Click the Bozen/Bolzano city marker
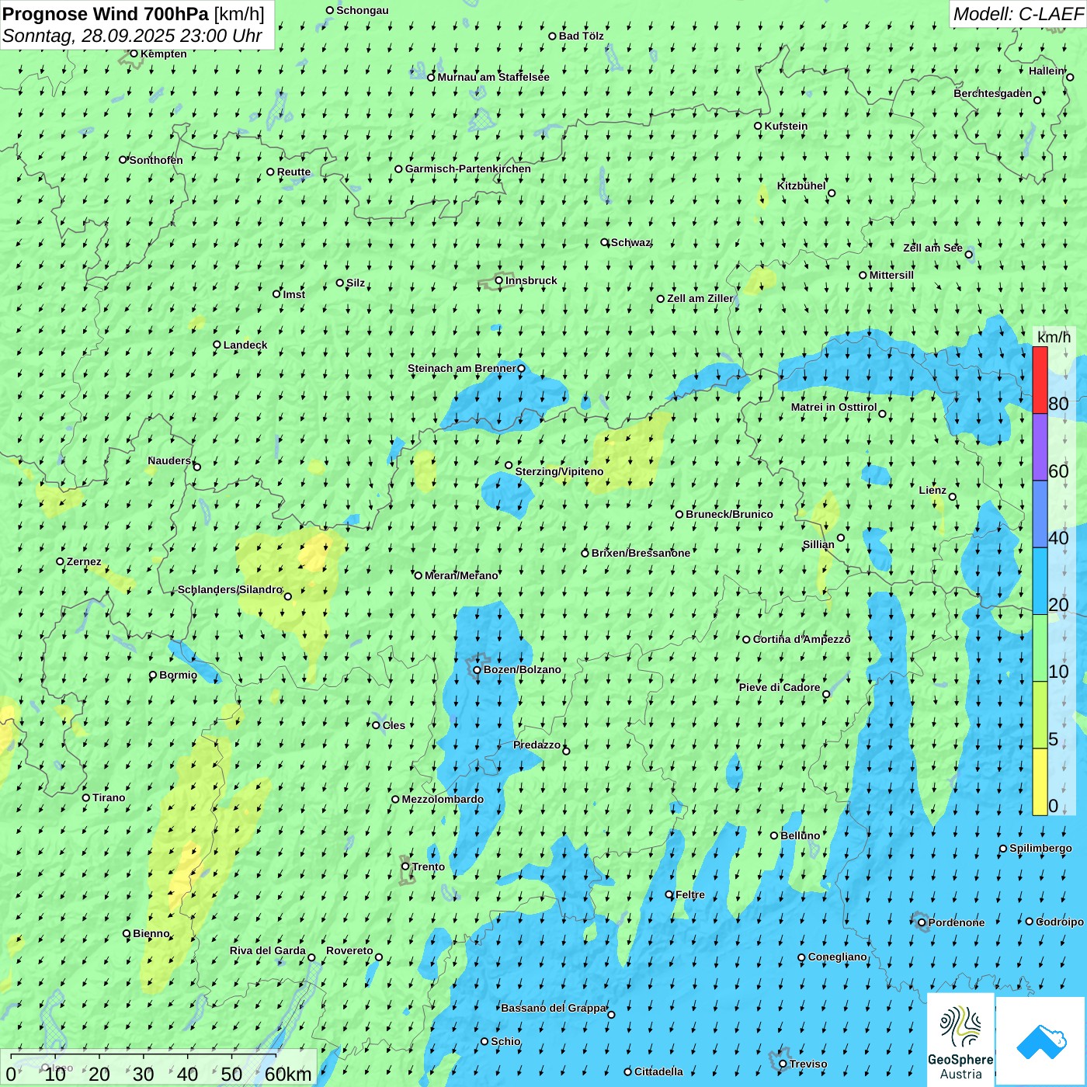1087x1087 pixels. (477, 670)
